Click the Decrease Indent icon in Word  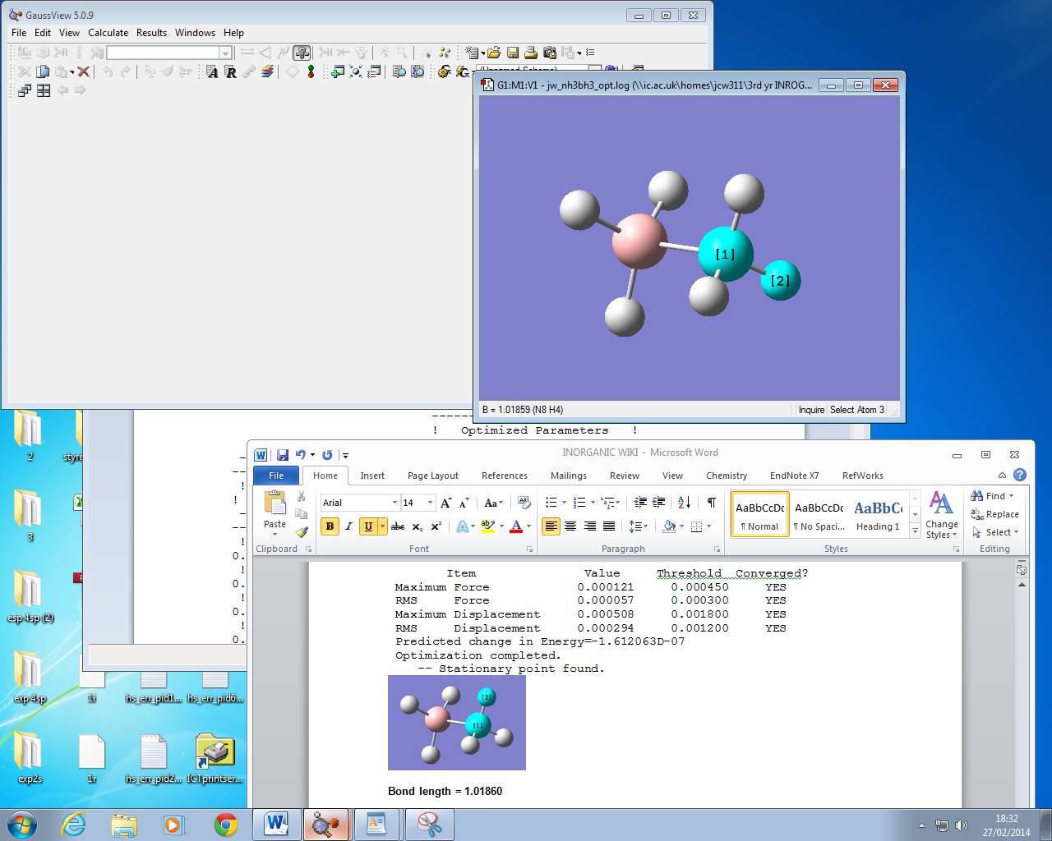[x=640, y=503]
